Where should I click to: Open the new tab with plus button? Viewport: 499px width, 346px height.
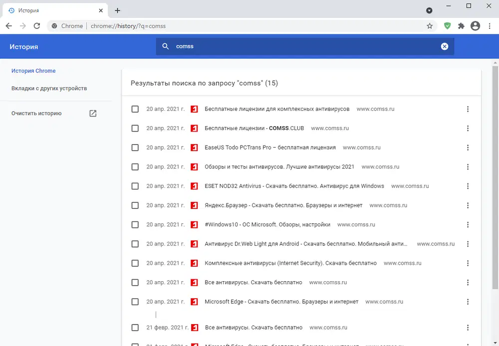(x=117, y=10)
